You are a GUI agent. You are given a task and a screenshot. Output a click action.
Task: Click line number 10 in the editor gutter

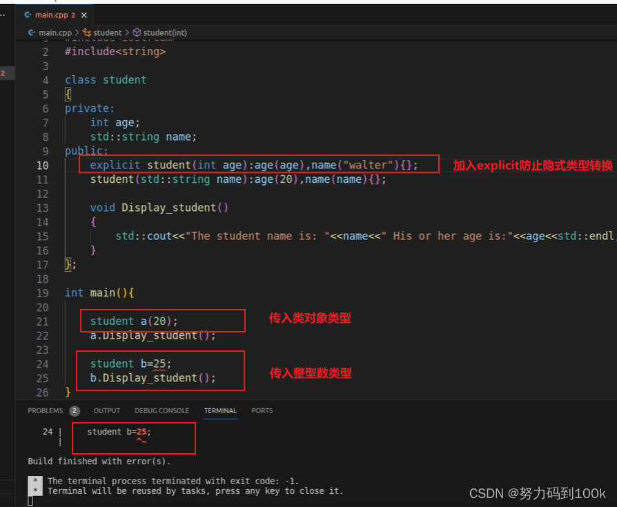tap(42, 165)
